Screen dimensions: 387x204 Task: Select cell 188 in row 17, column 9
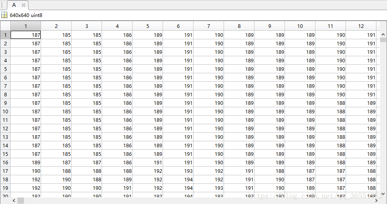(x=270, y=171)
